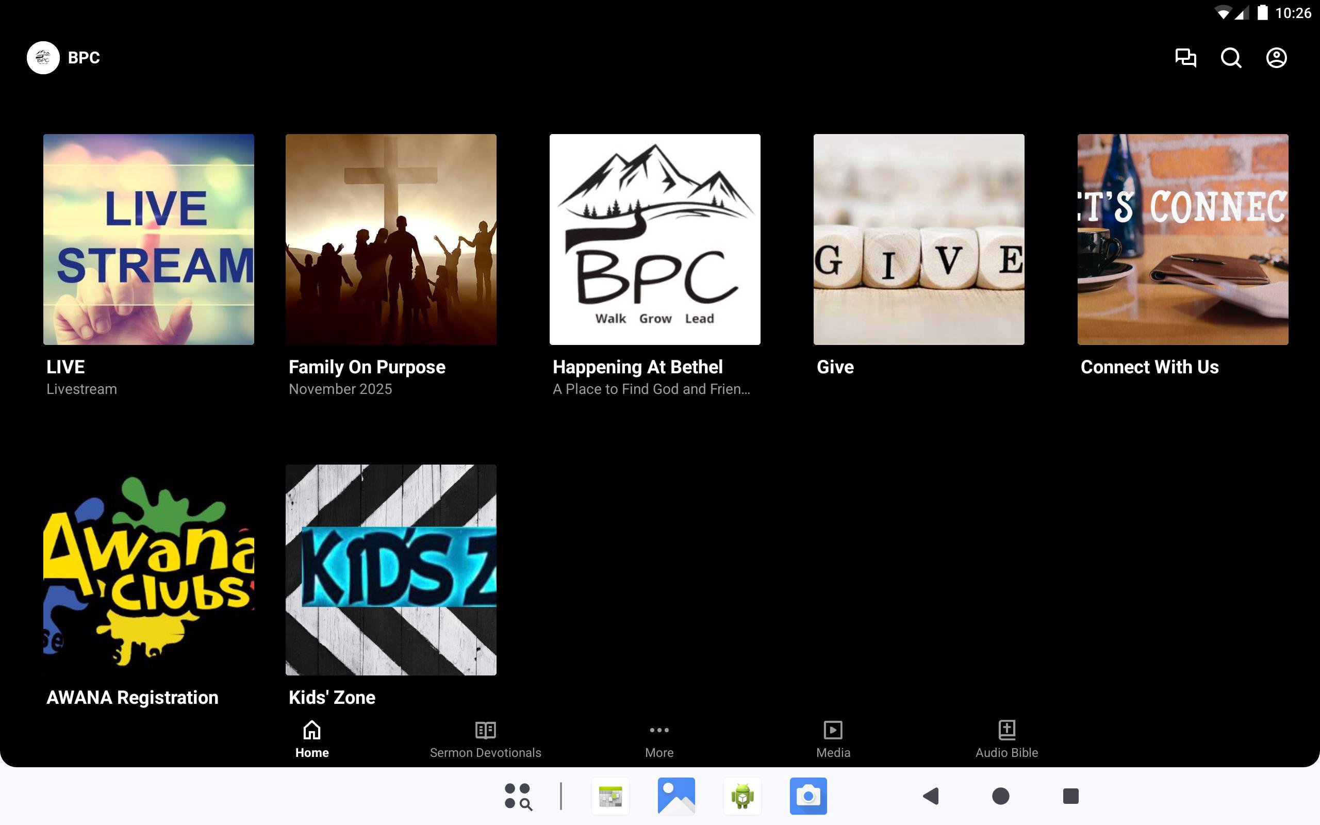Open the gallery photos app icon
Image resolution: width=1320 pixels, height=825 pixels.
(x=676, y=796)
